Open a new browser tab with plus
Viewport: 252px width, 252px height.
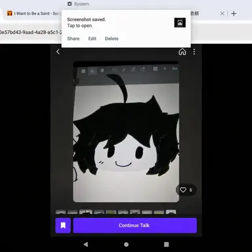(234, 14)
